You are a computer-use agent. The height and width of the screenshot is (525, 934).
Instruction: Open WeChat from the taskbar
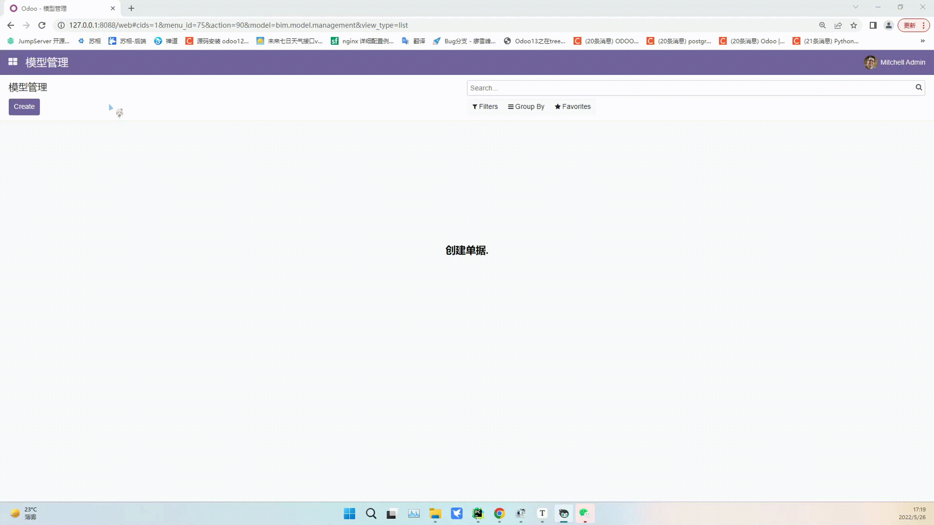pyautogui.click(x=584, y=514)
